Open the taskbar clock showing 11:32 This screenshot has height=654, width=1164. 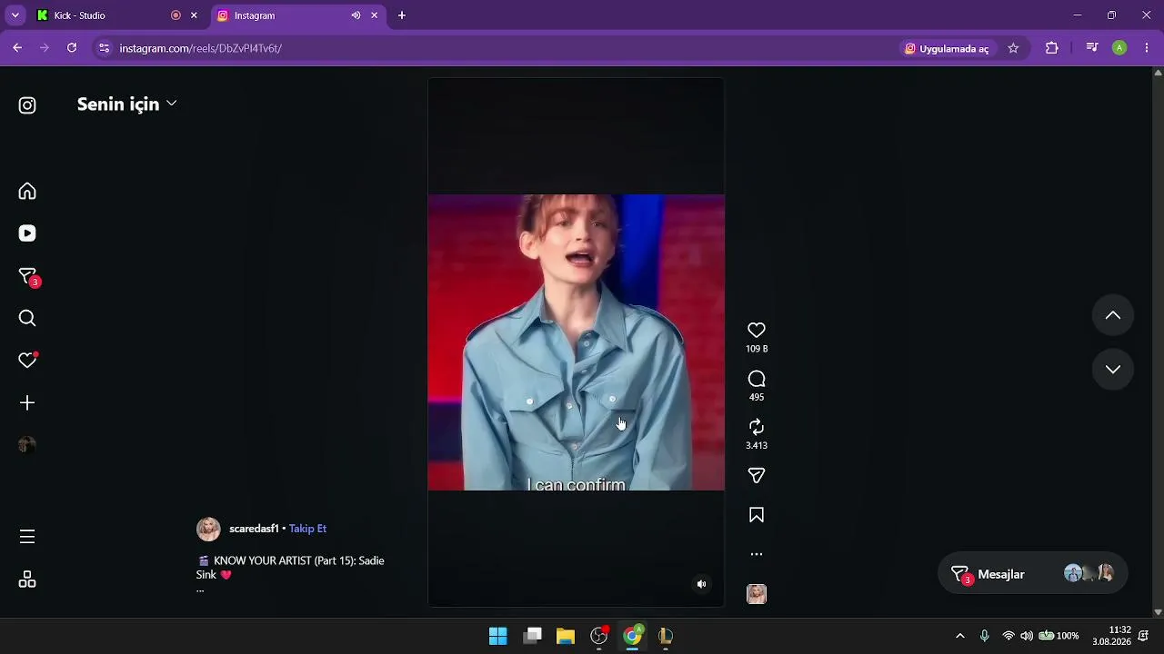1113,636
